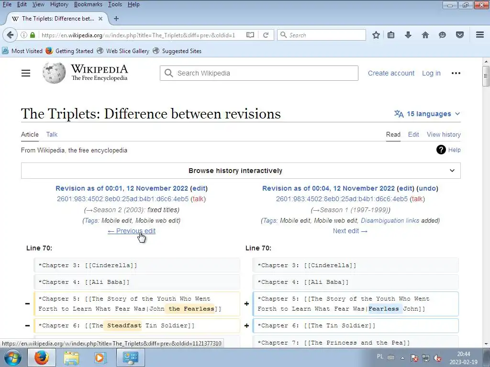Screen dimensions: 490x367
Task: Open the downloads arrow icon
Action: click(x=408, y=35)
